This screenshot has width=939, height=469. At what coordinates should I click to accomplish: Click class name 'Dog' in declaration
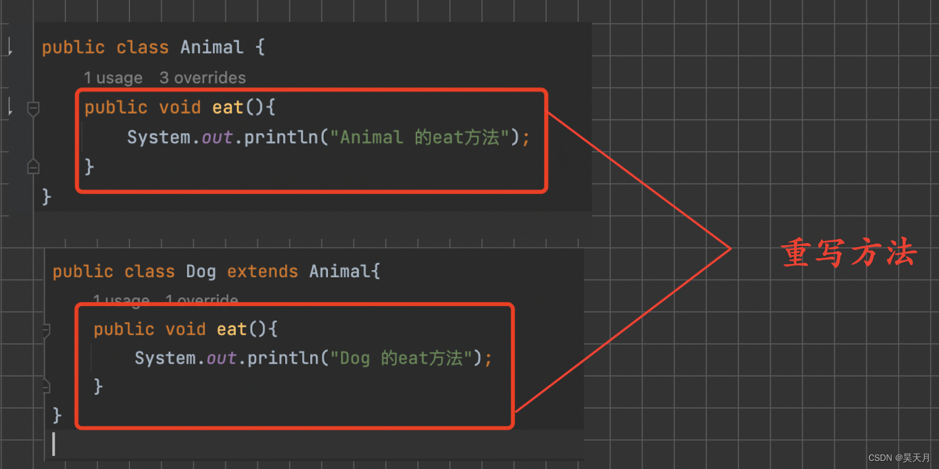[201, 271]
